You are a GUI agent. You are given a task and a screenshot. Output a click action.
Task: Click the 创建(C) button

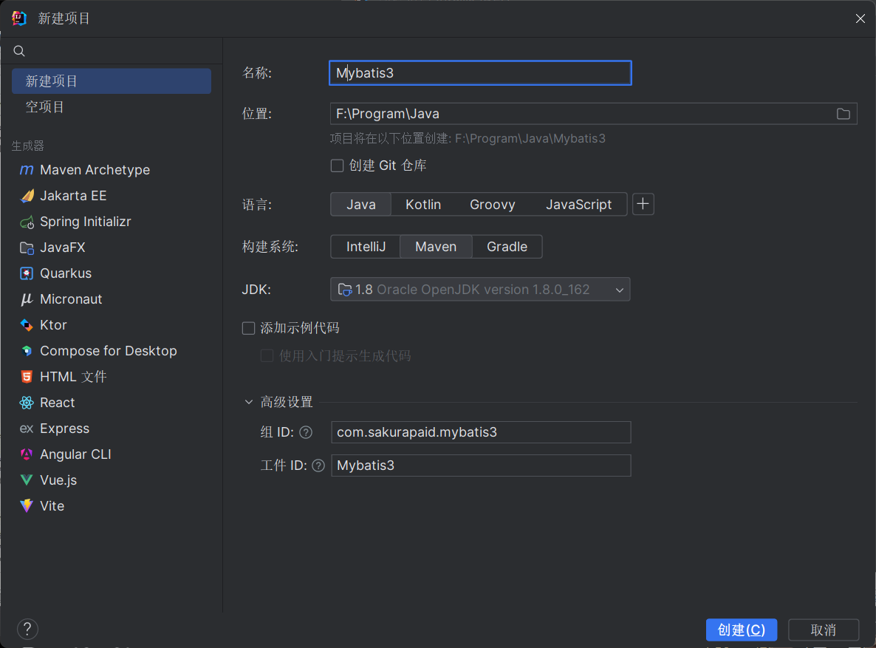tap(742, 630)
